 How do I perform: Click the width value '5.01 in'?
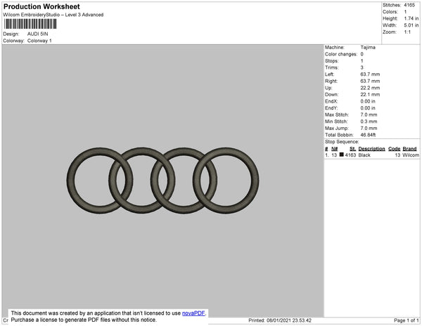pos(411,25)
